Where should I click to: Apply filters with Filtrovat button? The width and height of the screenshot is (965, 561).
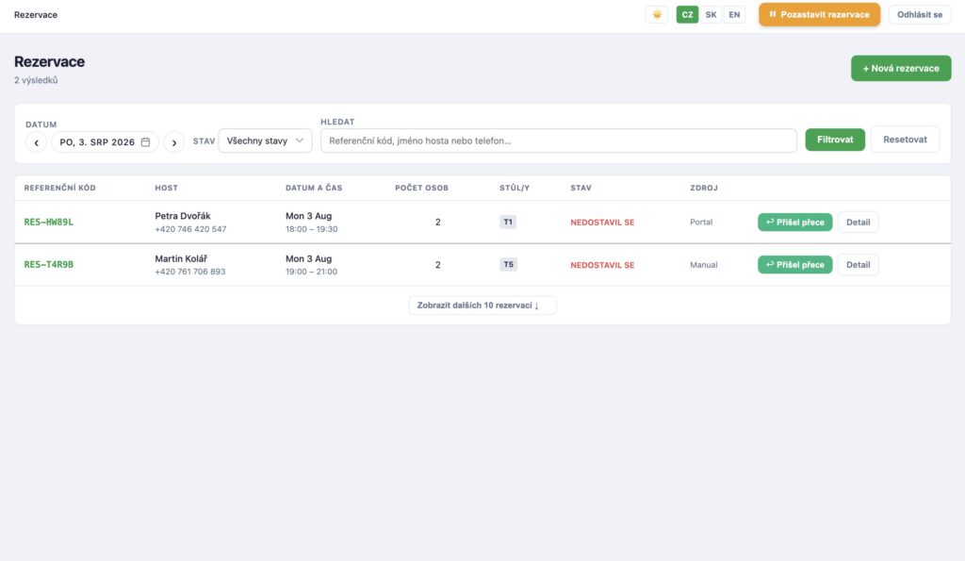(x=835, y=140)
